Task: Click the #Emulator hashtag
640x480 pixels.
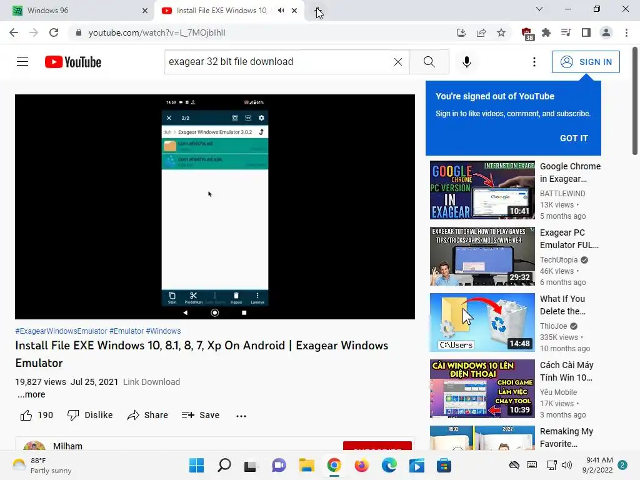Action: coord(126,331)
